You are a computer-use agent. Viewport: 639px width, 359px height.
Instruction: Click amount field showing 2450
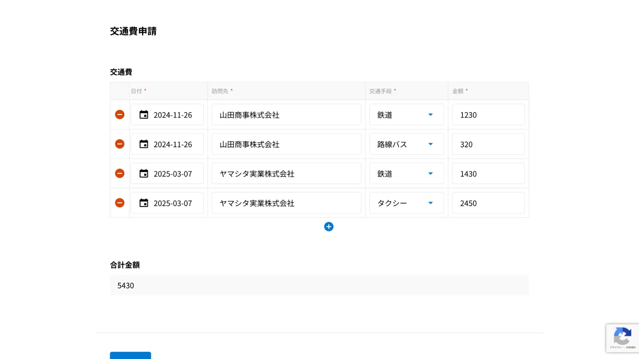pos(488,203)
